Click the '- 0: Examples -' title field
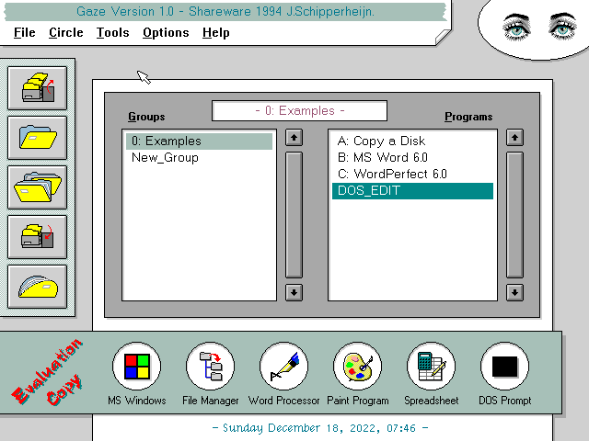The height and width of the screenshot is (441, 589). coord(299,111)
